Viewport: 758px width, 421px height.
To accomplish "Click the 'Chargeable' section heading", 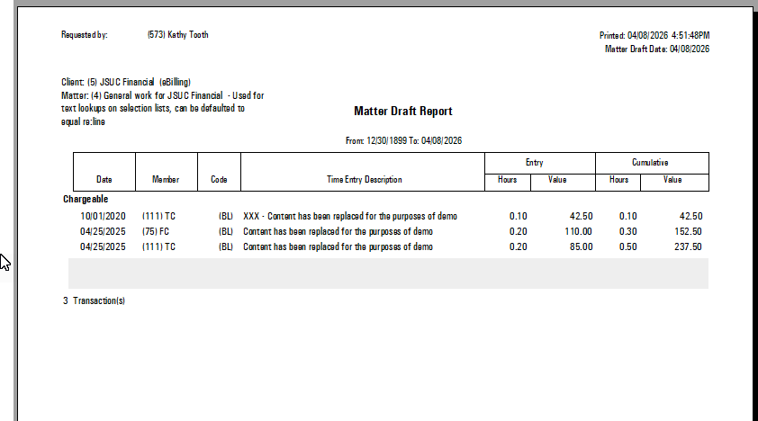I will click(x=86, y=199).
